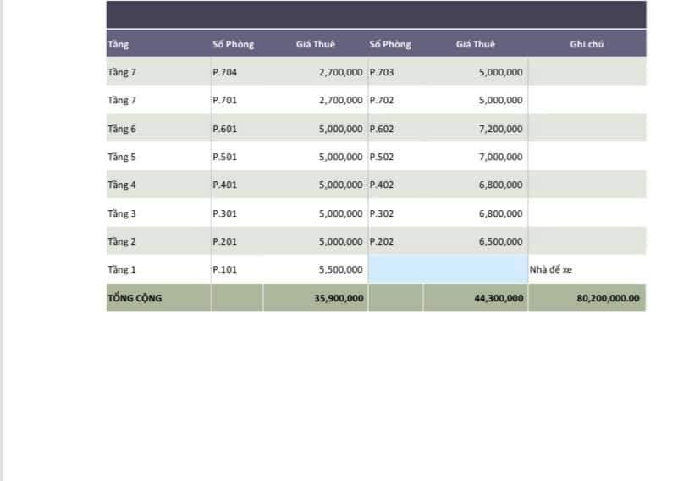Select room cell P.302
This screenshot has width=700, height=481.
click(381, 214)
